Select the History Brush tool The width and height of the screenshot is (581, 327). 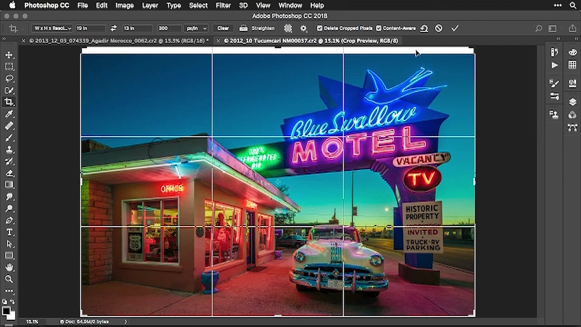[x=9, y=161]
